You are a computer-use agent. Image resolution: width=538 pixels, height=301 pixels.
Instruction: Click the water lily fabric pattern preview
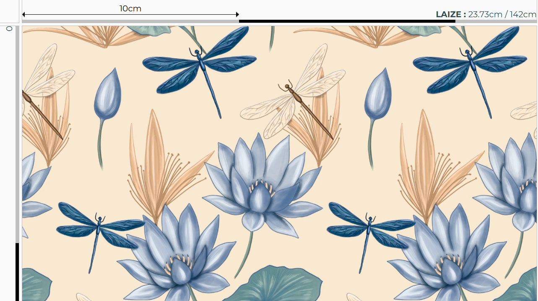pyautogui.click(x=279, y=163)
